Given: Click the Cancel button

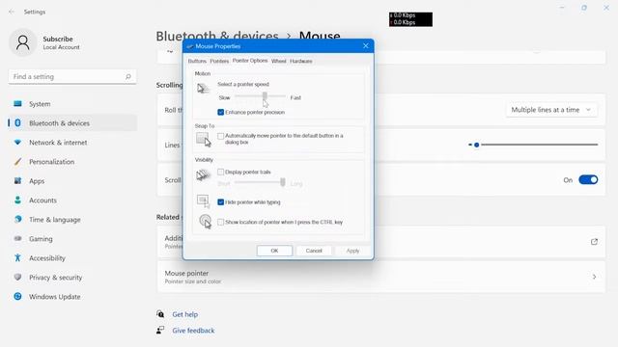Looking at the screenshot, I should coord(314,251).
